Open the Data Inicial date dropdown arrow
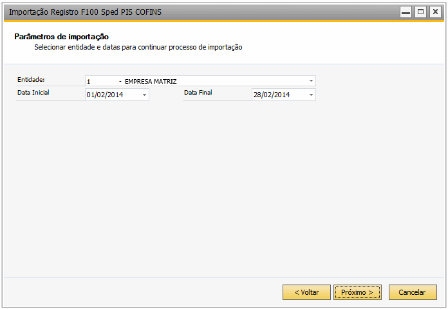 point(145,95)
